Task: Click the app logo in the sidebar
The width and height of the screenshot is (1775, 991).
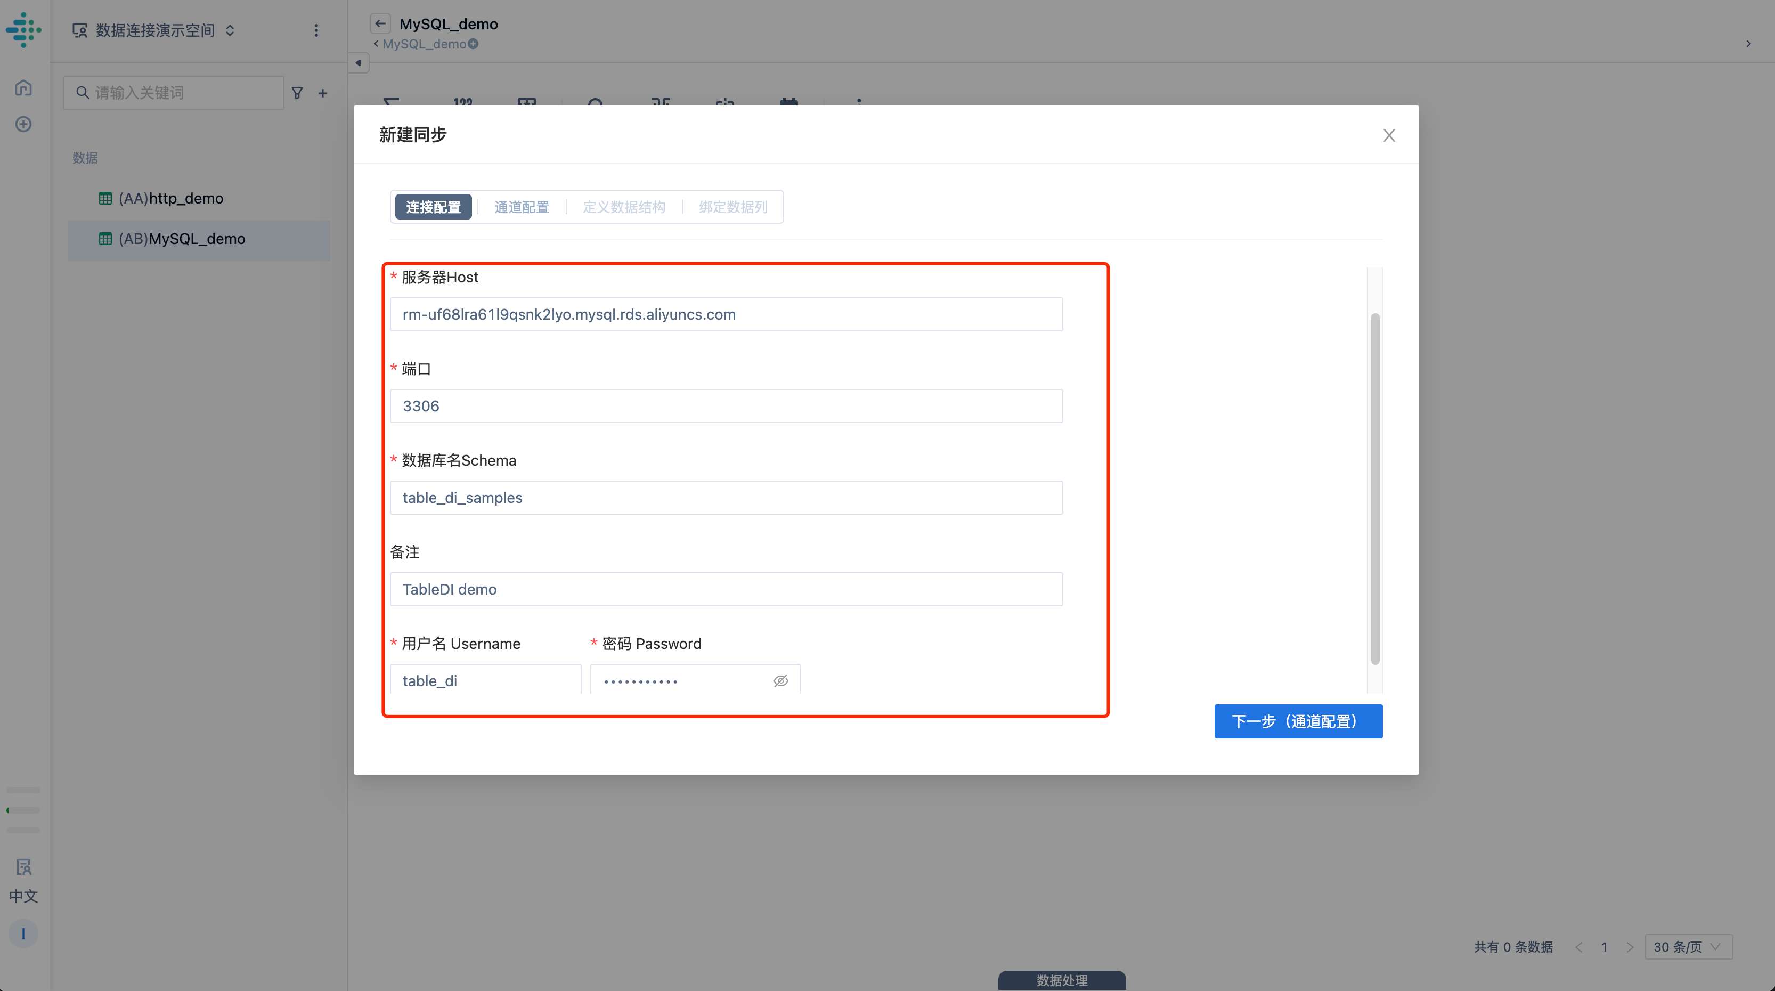Action: [23, 30]
